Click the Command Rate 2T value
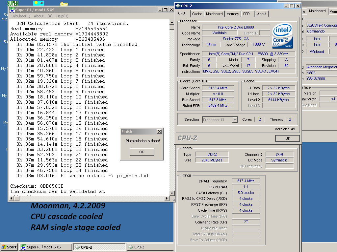This screenshot has width=337, height=252. coord(246,222)
